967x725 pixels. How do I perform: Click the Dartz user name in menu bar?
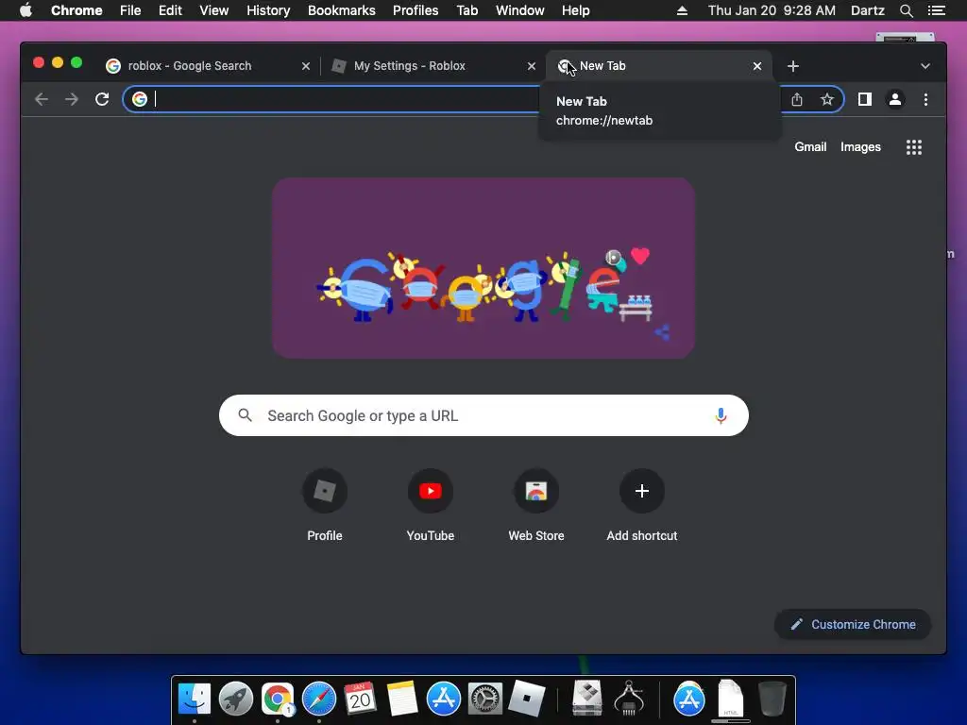click(x=867, y=10)
